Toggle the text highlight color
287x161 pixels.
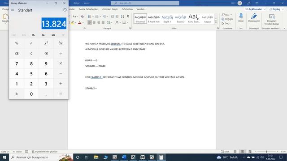73,22
